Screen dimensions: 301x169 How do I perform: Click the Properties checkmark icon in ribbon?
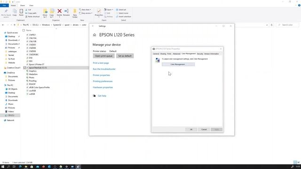99,11
